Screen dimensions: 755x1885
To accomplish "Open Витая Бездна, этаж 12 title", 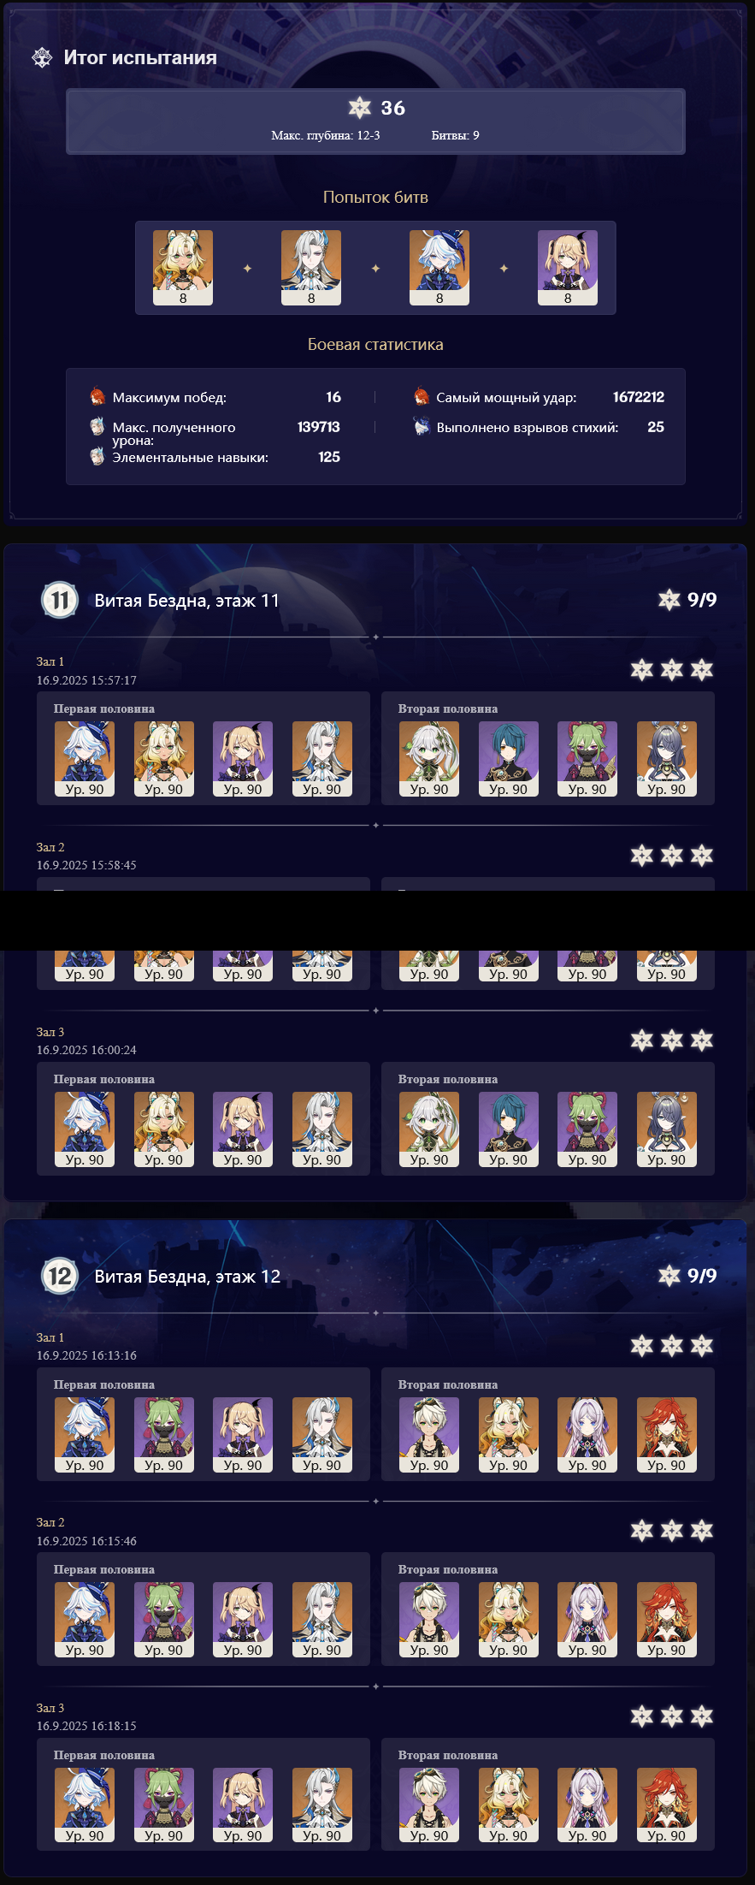I will (187, 1277).
